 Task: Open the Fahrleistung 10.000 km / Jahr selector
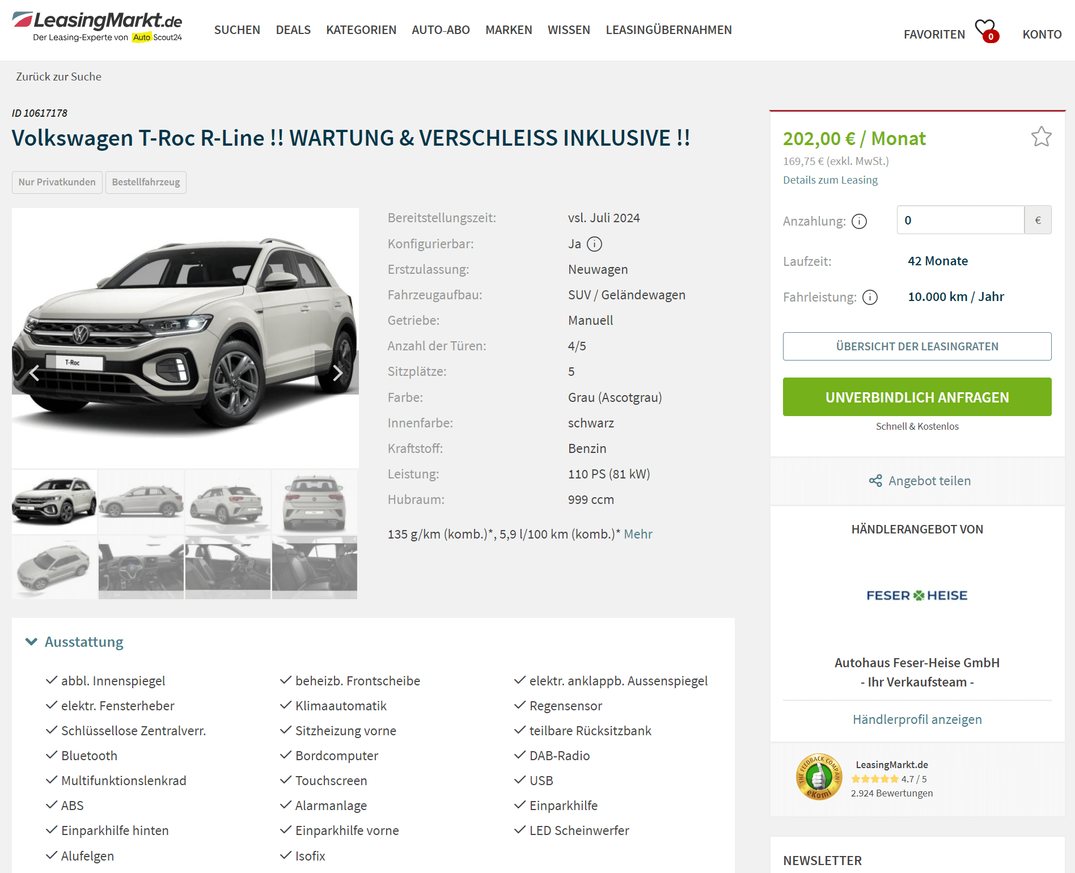956,296
